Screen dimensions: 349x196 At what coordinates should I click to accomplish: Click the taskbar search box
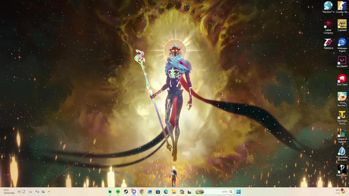pos(214,192)
